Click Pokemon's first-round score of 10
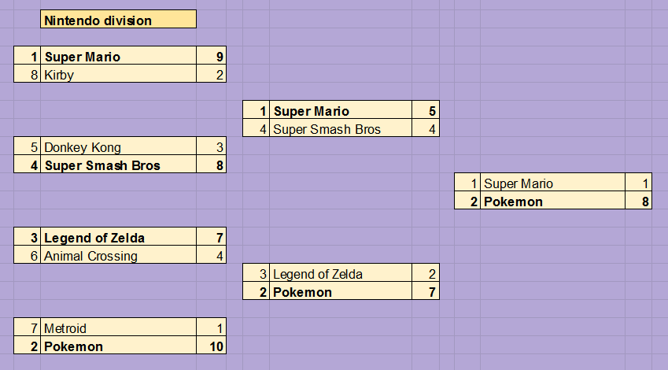This screenshot has height=370, width=668. [x=212, y=346]
